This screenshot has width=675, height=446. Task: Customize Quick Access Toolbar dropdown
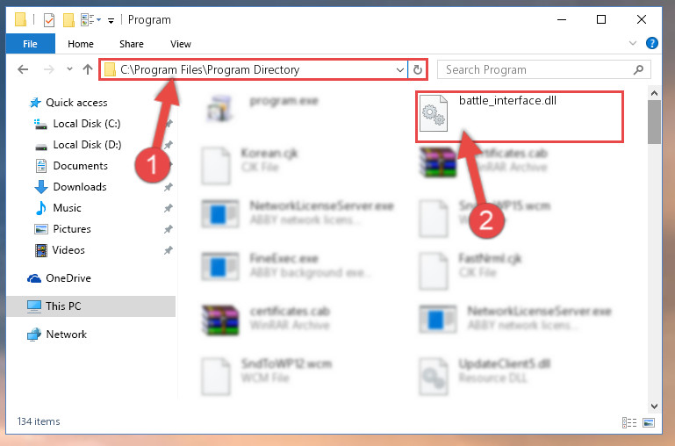(x=111, y=21)
